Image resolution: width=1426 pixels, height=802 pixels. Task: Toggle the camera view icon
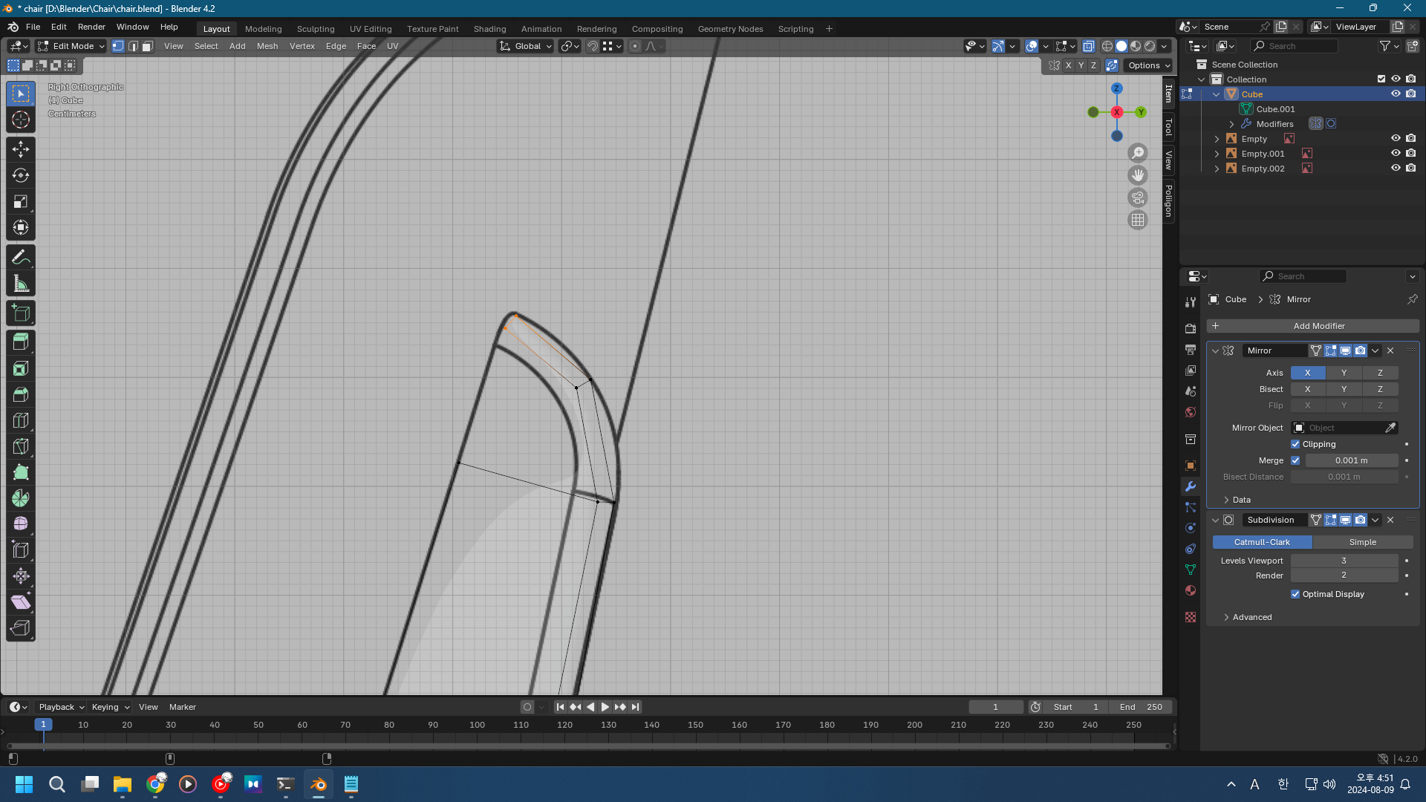[x=1138, y=198]
